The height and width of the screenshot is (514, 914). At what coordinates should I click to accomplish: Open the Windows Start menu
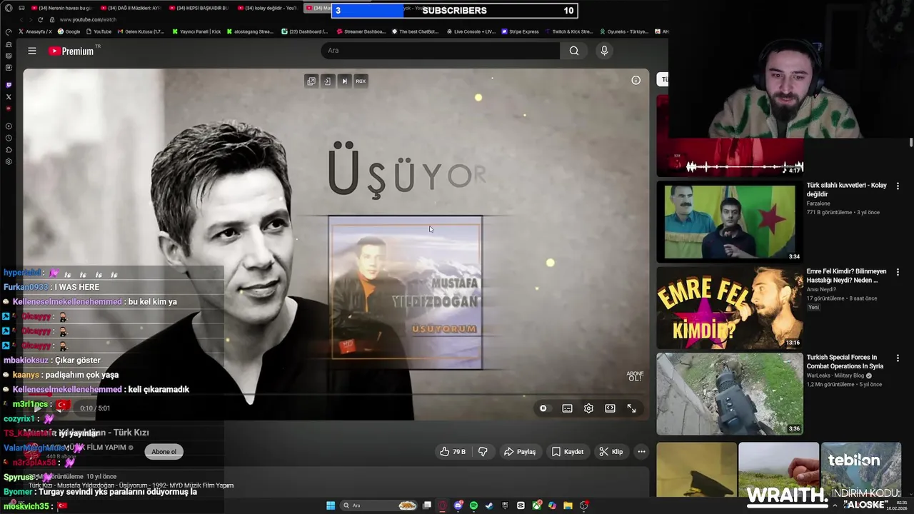tap(331, 505)
